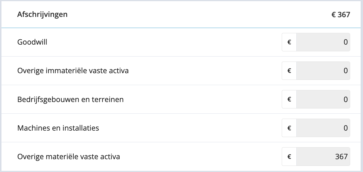Click the 367 total amount in the header
The image size is (363, 172).
(344, 15)
